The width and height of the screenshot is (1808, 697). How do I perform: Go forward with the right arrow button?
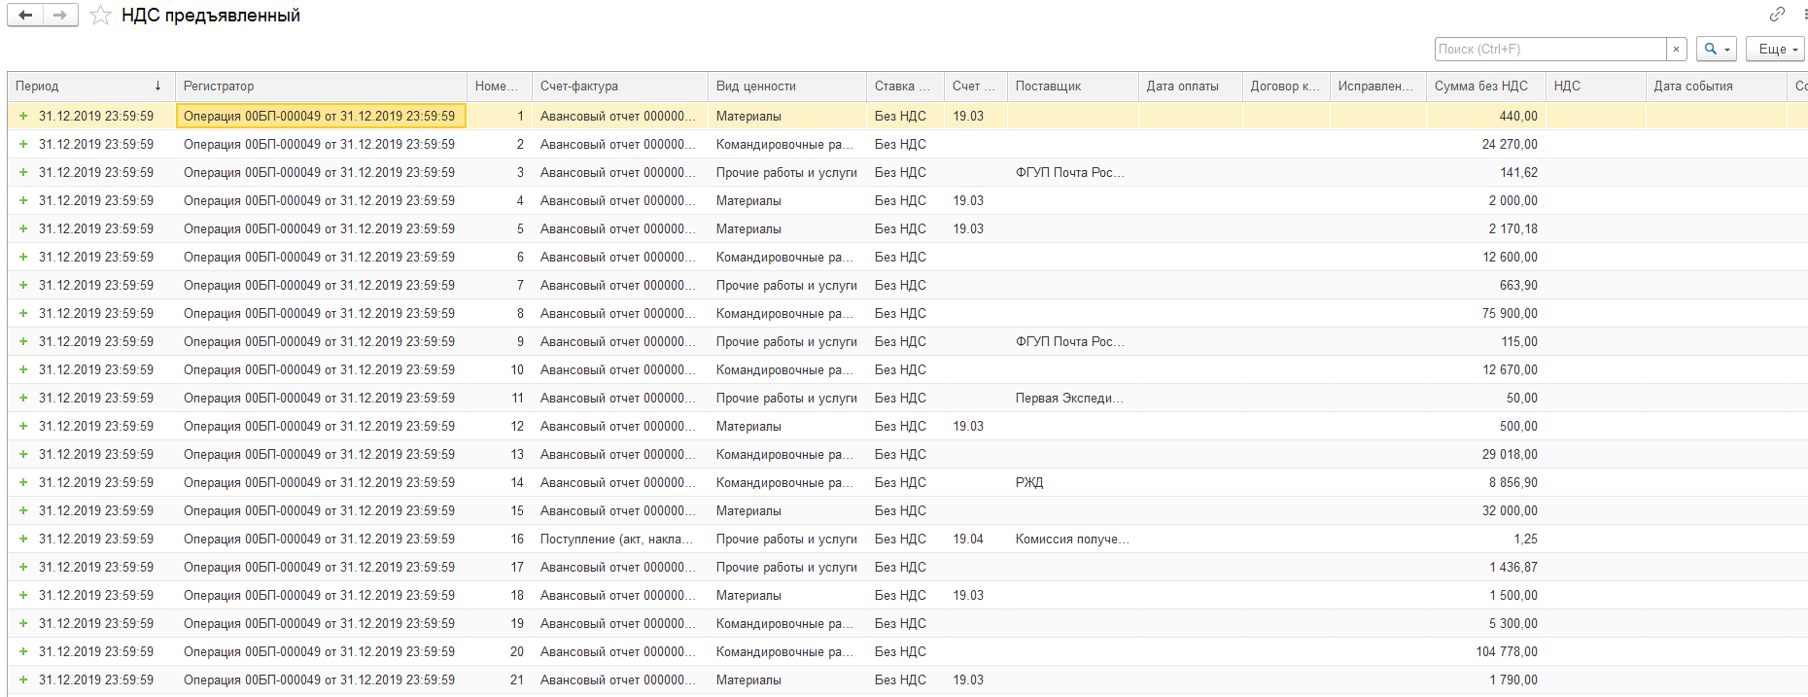(60, 16)
